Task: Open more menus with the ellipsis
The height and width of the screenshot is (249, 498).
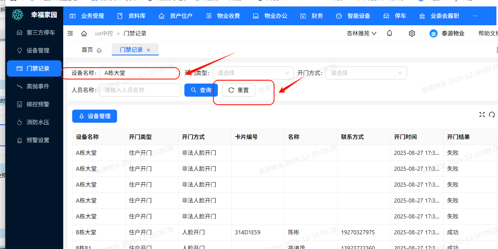Action: tap(475, 16)
